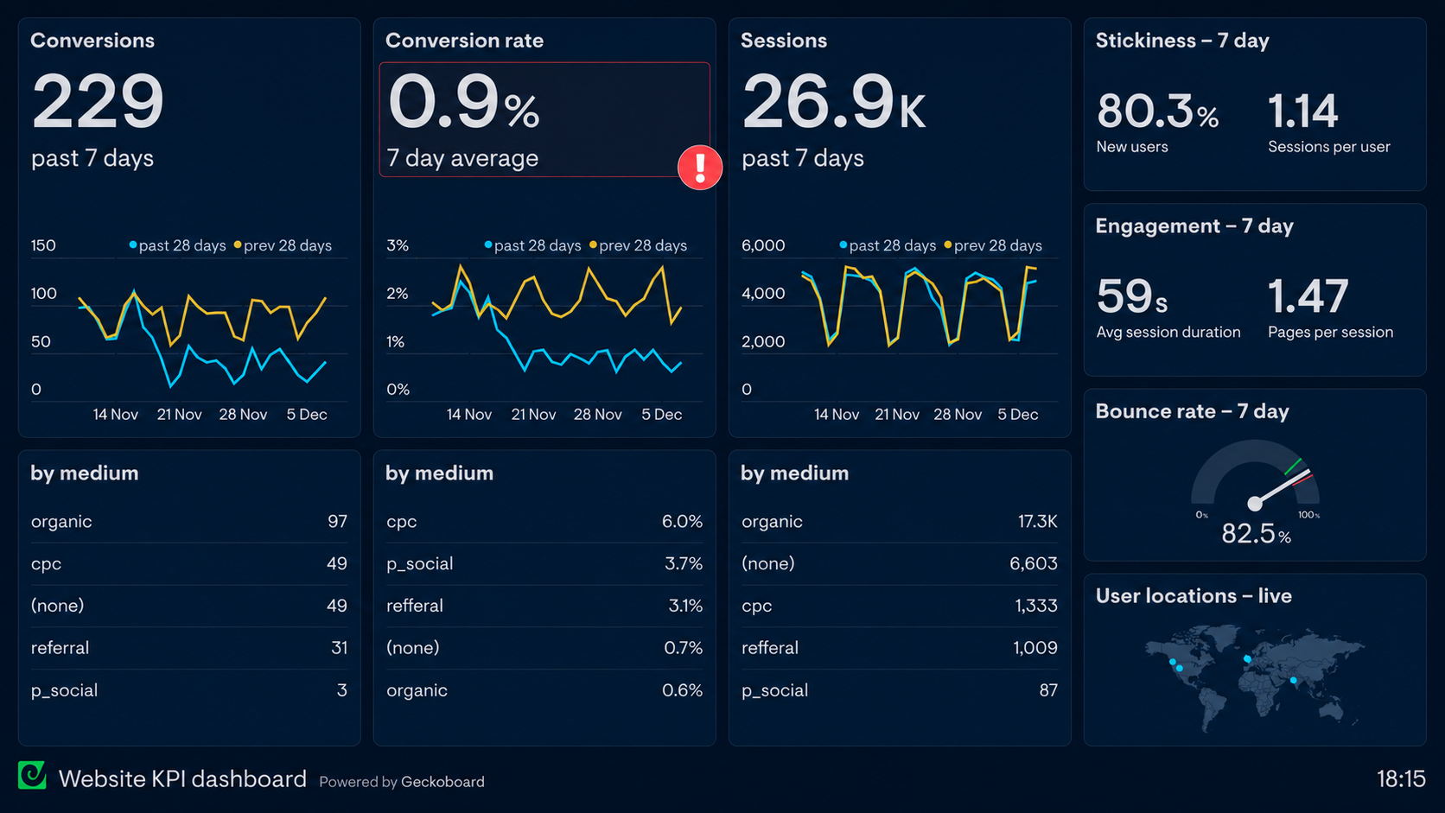Screen dimensions: 1445x813
Task: Click Conversions chart 'prev 28 days' legend dot
Action: click(238, 245)
